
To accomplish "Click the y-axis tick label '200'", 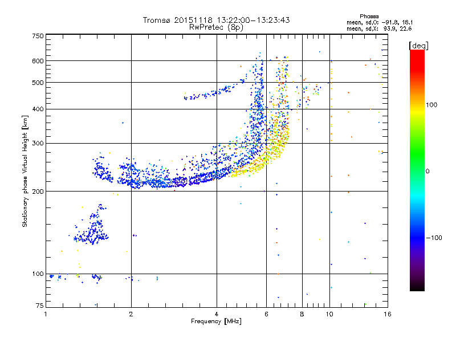I will click(38, 192).
